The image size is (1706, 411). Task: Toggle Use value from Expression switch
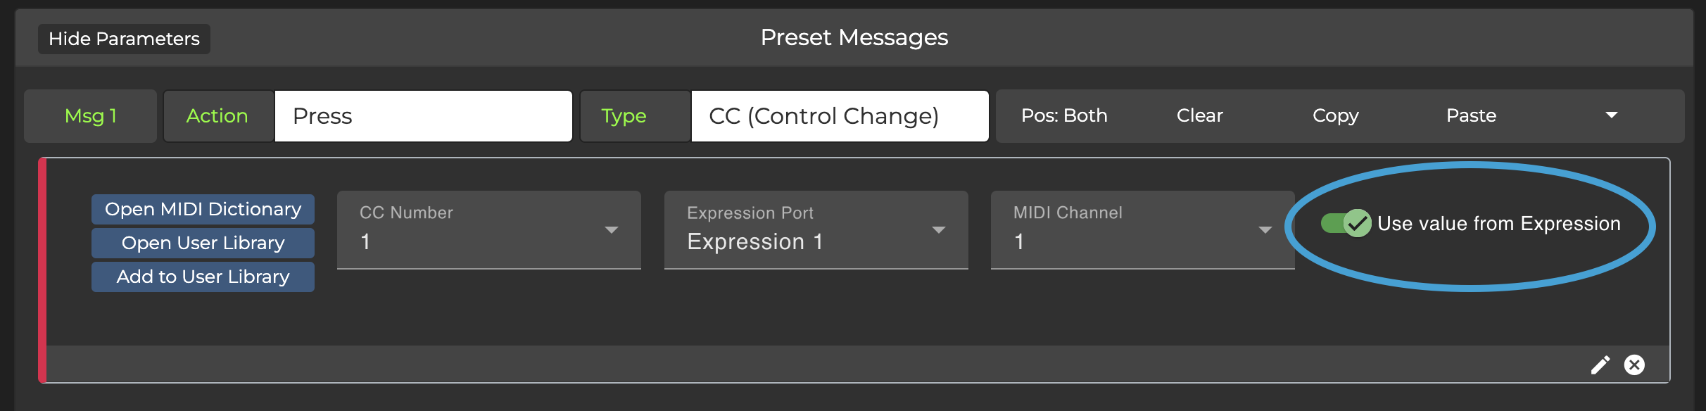(1345, 224)
